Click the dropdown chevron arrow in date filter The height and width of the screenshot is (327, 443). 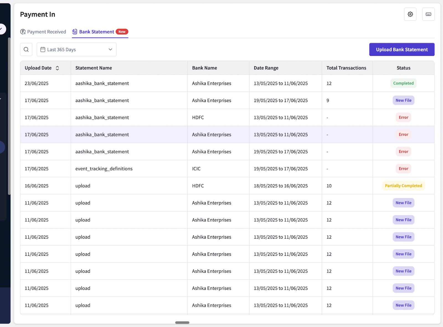pos(110,49)
